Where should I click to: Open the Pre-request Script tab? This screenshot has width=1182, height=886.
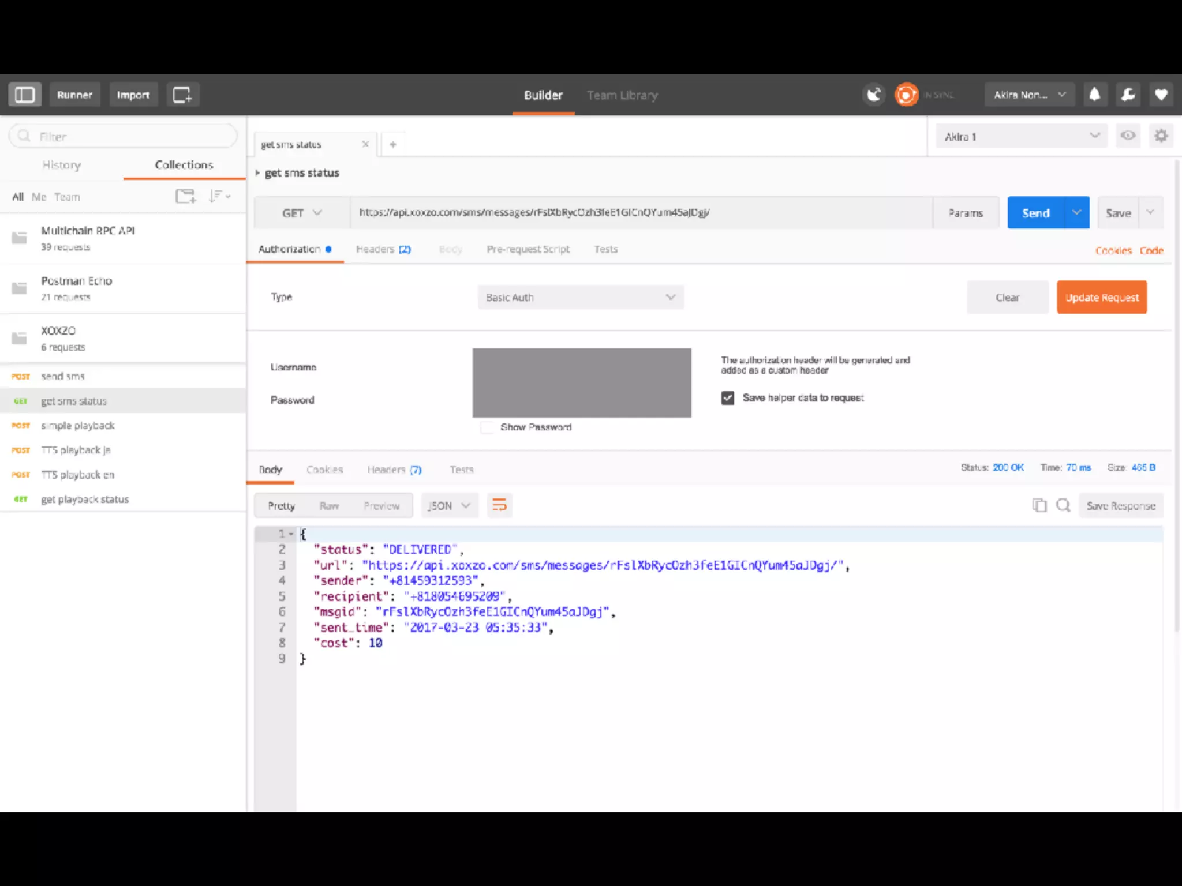click(x=528, y=249)
